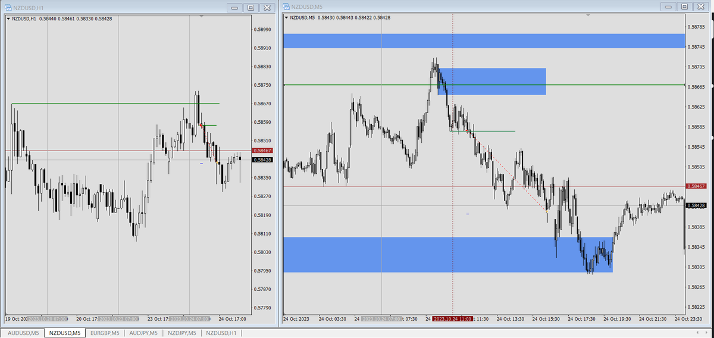Click the 0.58785 price level on M5 scale
The width and height of the screenshot is (714, 338).
pyautogui.click(x=696, y=27)
